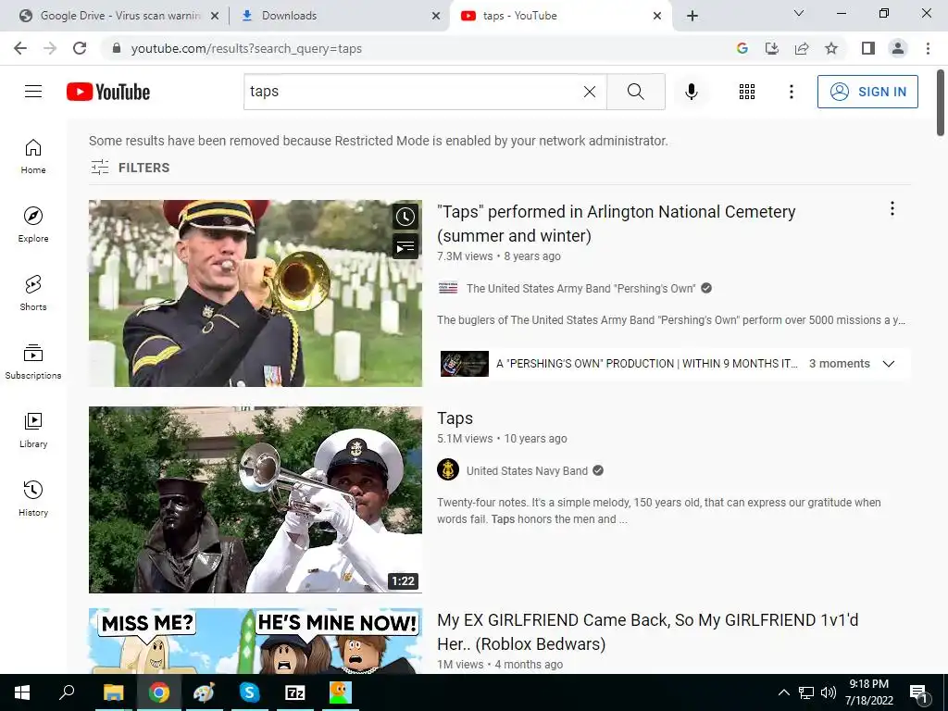Open YouTube settings three-dot menu beside apps
The width and height of the screenshot is (948, 711).
point(791,92)
